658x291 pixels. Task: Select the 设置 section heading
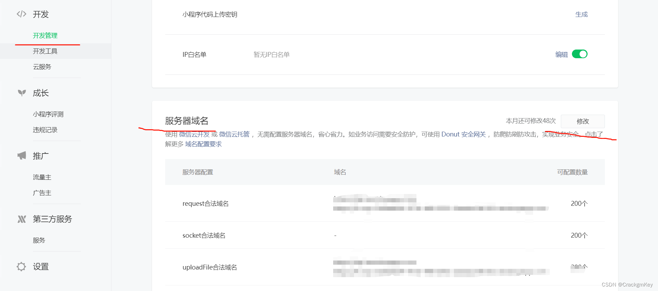coord(41,266)
